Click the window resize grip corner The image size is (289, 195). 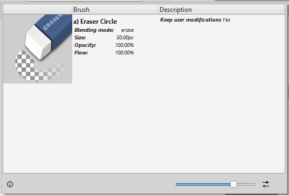pyautogui.click(x=282, y=189)
